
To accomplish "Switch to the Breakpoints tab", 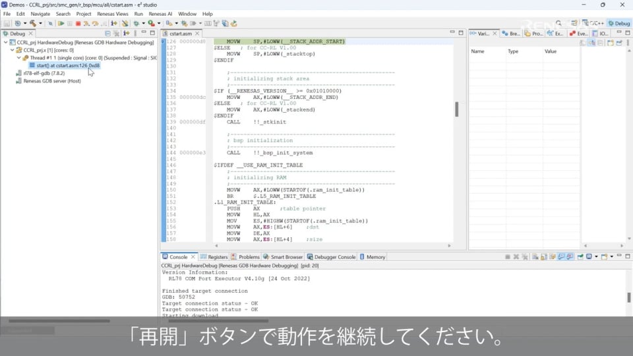I will tap(510, 34).
